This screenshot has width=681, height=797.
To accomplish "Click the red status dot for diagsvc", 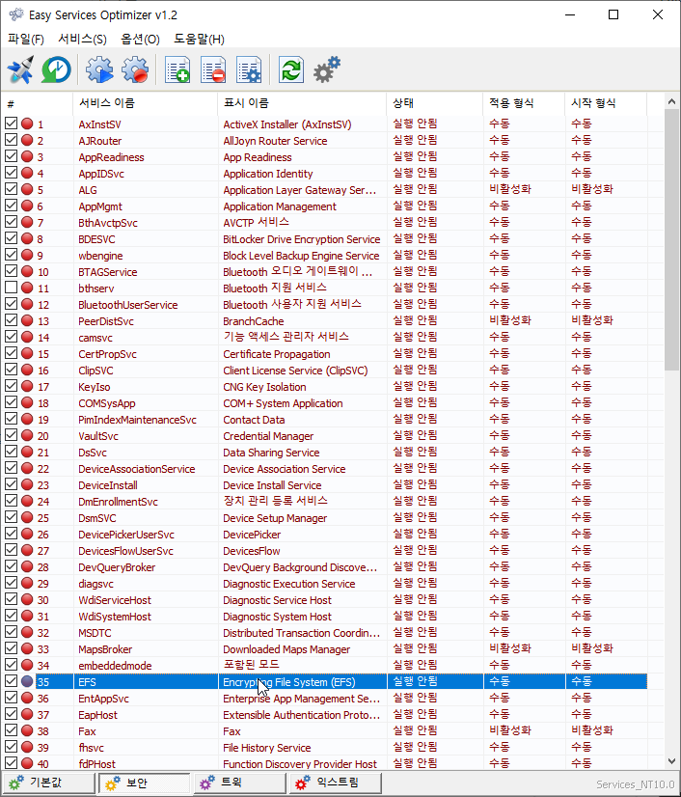I will point(27,583).
